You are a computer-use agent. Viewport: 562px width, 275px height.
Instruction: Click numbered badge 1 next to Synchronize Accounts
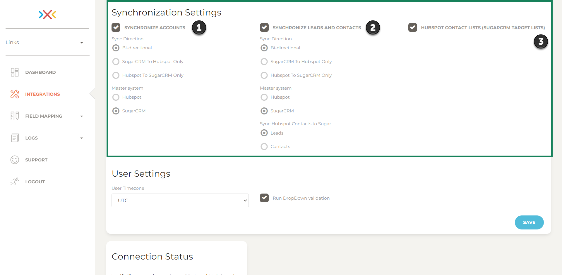point(199,27)
